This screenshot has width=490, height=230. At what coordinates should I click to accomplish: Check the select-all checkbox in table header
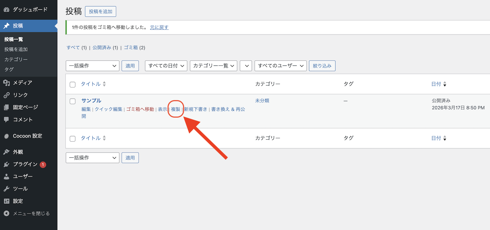point(72,84)
